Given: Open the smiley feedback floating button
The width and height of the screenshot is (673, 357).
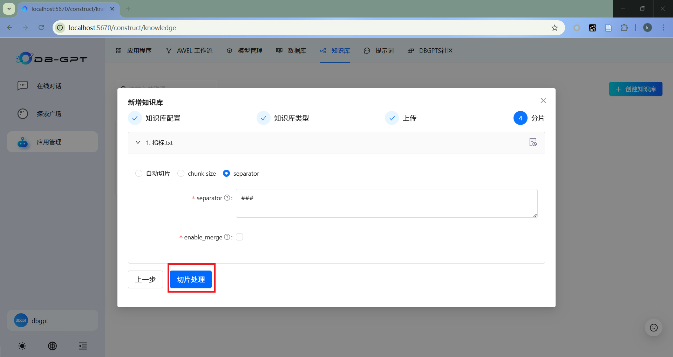Looking at the screenshot, I should tap(653, 328).
